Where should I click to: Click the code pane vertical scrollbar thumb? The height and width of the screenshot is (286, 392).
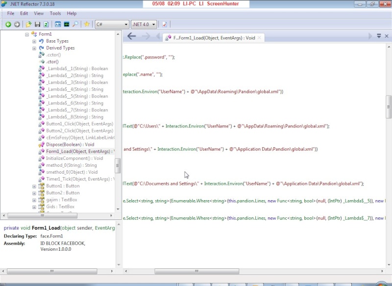point(389,106)
